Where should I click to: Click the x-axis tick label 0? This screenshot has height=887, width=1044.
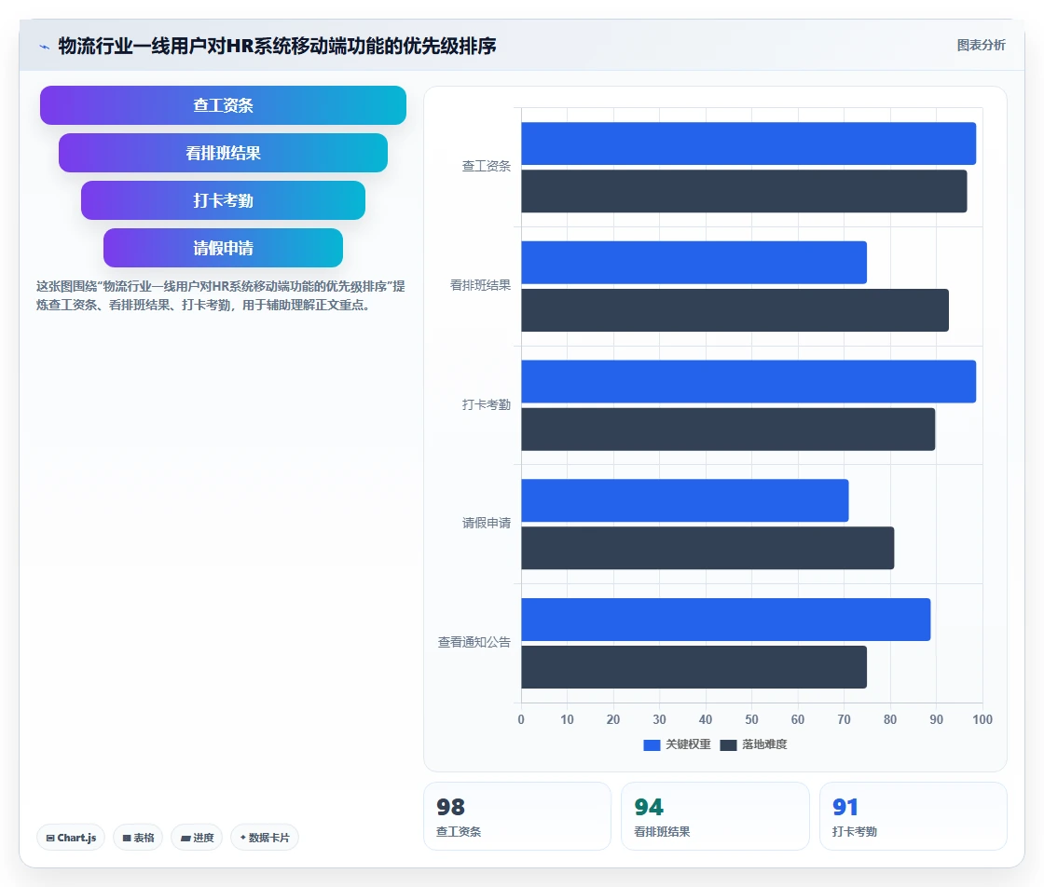521,719
